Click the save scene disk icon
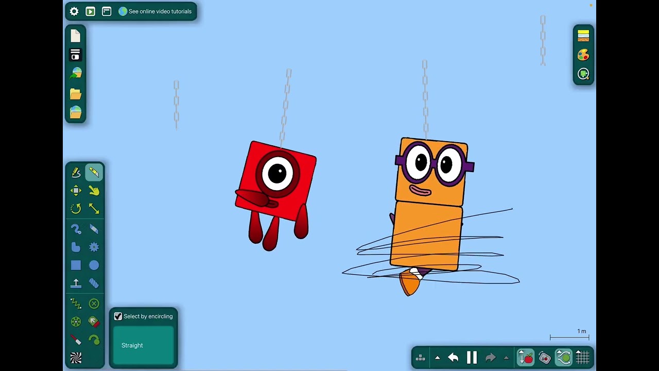Image resolution: width=659 pixels, height=371 pixels. tap(76, 55)
